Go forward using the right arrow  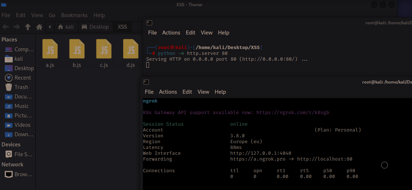click(16, 27)
